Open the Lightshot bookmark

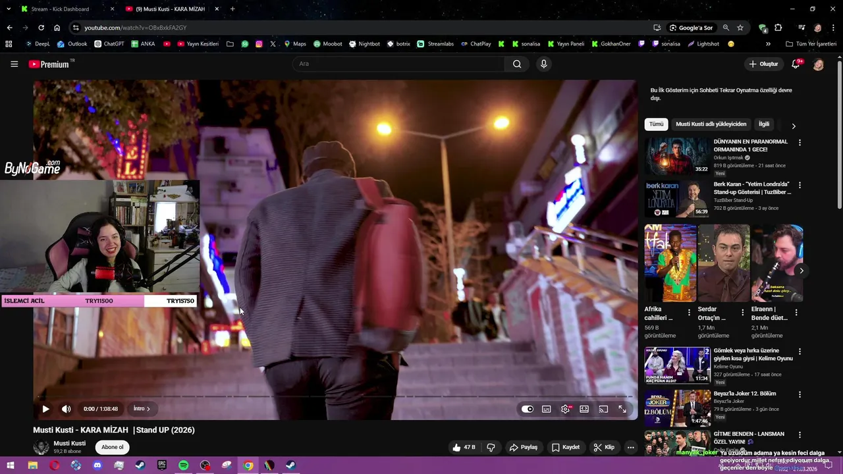click(703, 44)
